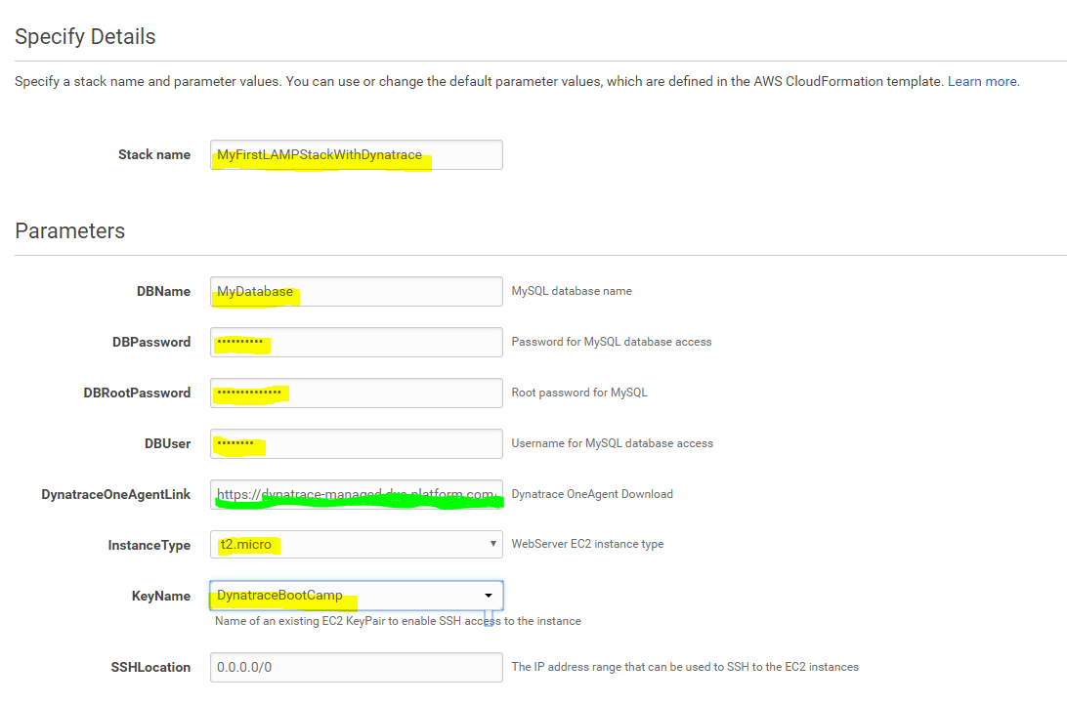1067x704 pixels.
Task: Open the InstanceType dropdown
Action: (357, 544)
